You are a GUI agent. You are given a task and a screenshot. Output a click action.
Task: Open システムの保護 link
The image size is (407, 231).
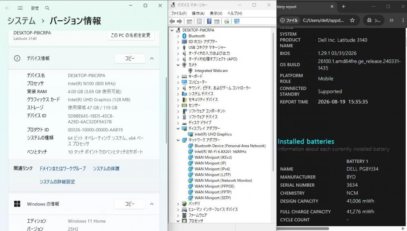click(106, 168)
